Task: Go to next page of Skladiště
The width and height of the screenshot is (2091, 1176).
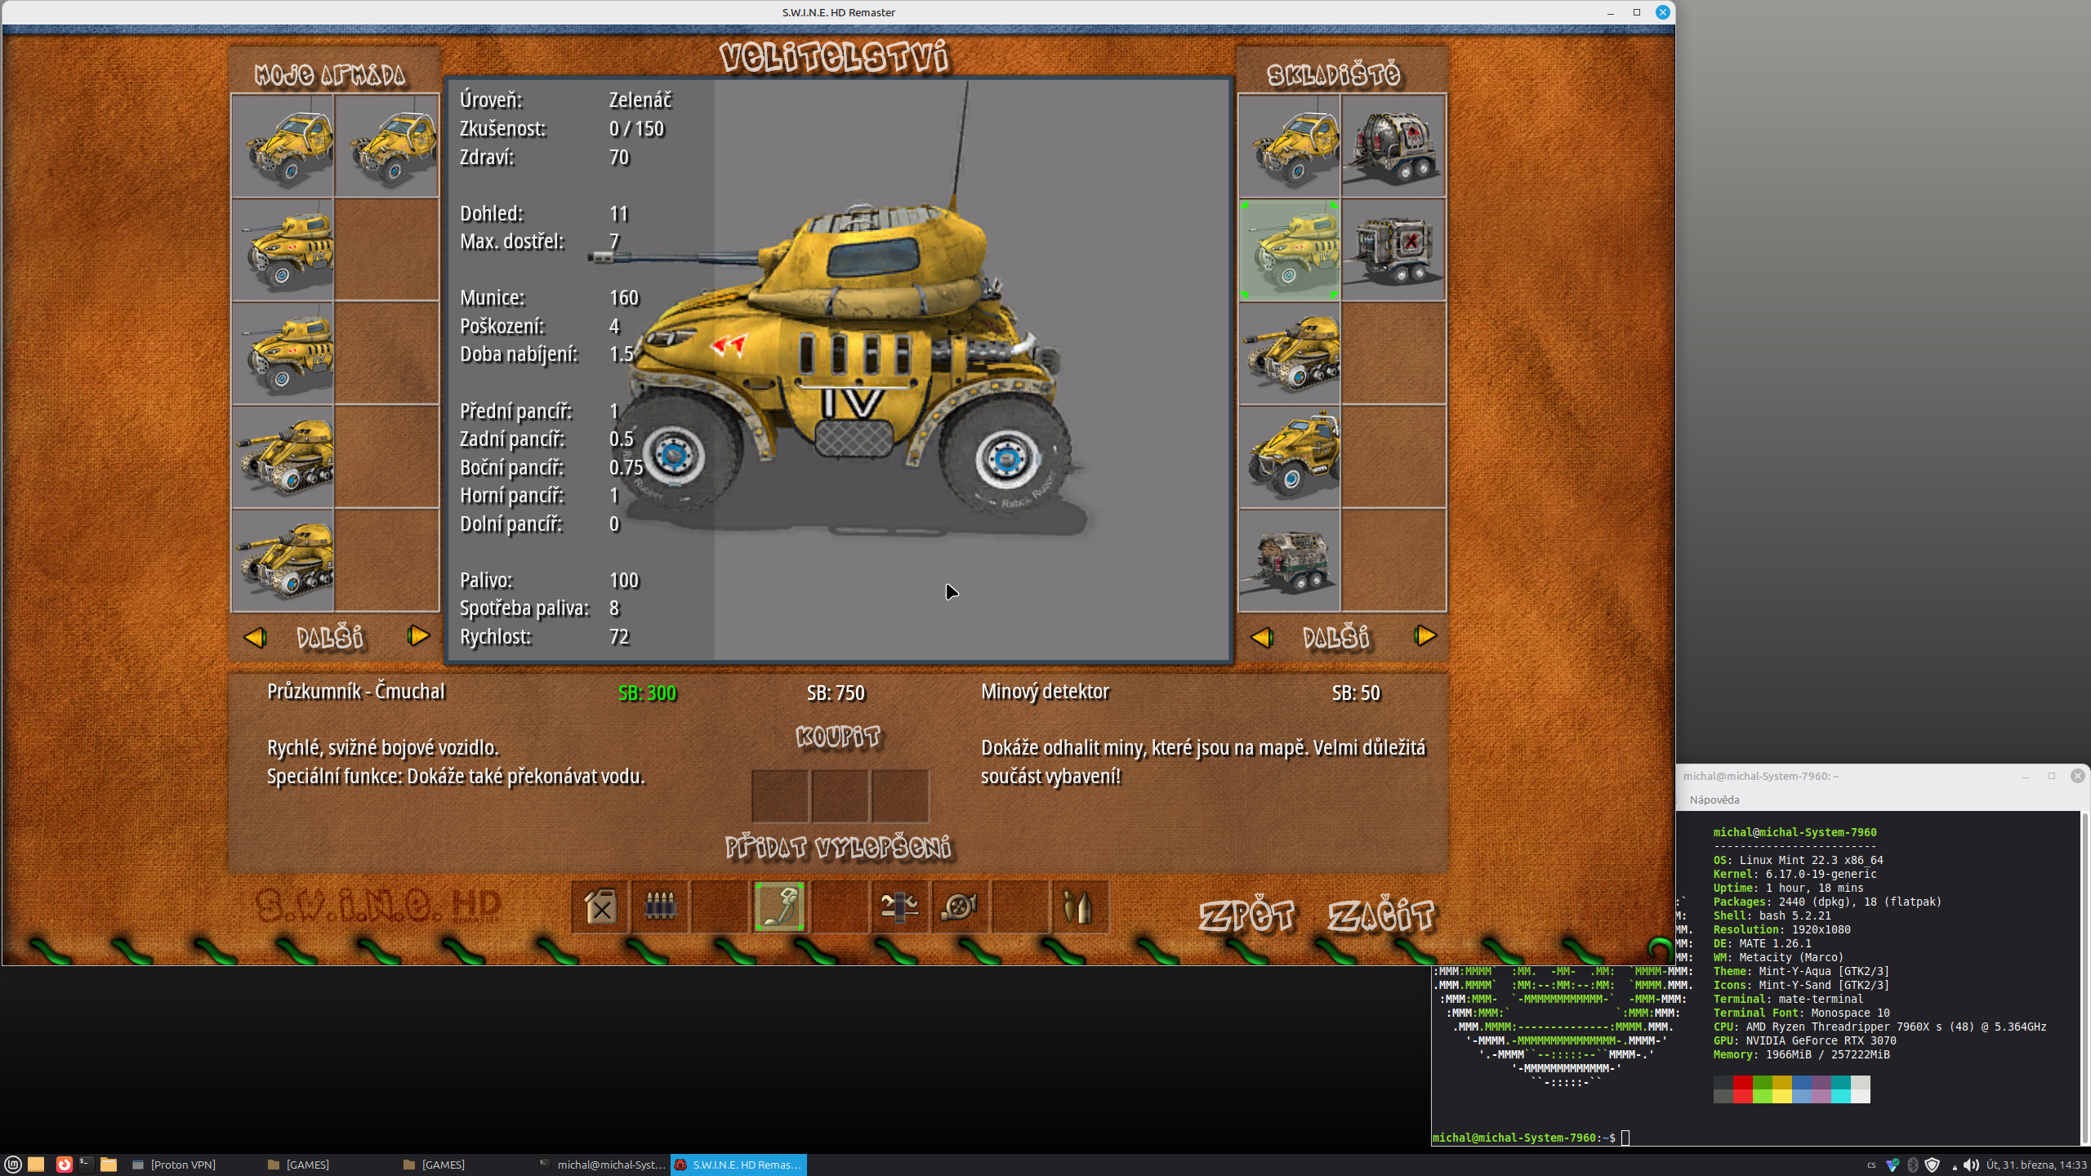Action: pyautogui.click(x=1425, y=636)
